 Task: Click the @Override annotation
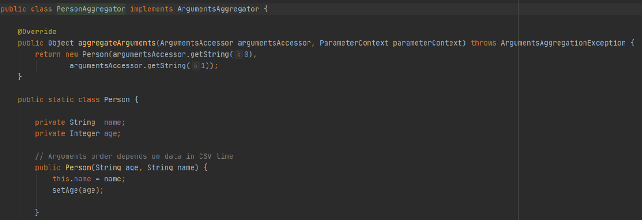pos(37,32)
